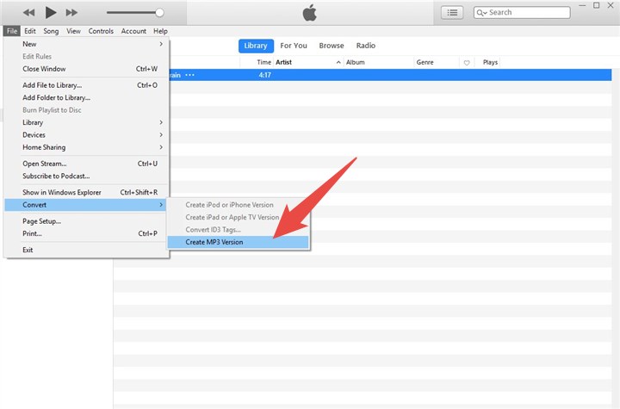The image size is (620, 409).
Task: Select Subscribe to Podcast item
Action: pyautogui.click(x=87, y=176)
